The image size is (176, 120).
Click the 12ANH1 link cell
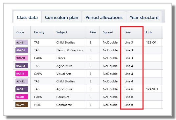152,89
